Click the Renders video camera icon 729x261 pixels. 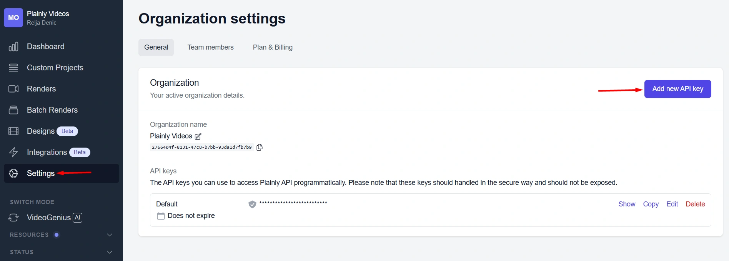(13, 89)
